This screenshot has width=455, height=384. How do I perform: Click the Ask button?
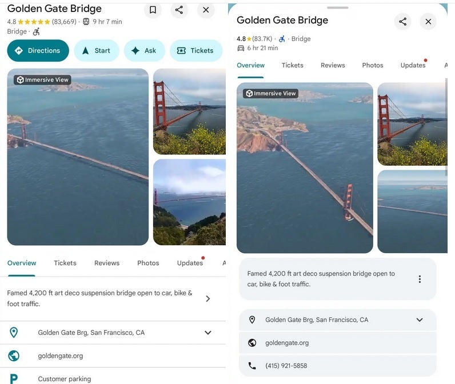point(144,50)
